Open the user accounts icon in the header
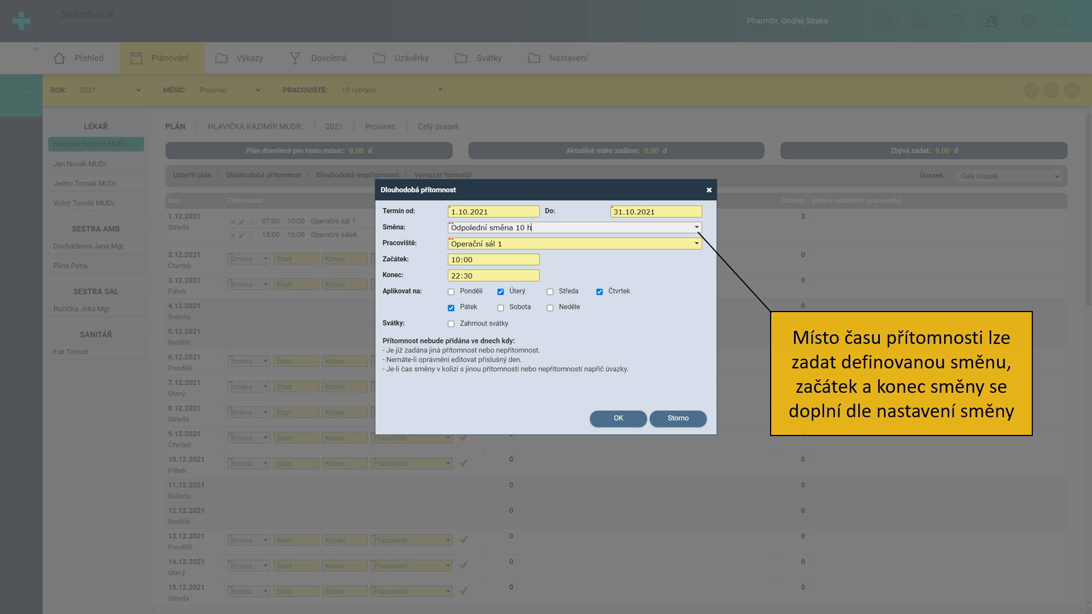The width and height of the screenshot is (1092, 614). (992, 21)
